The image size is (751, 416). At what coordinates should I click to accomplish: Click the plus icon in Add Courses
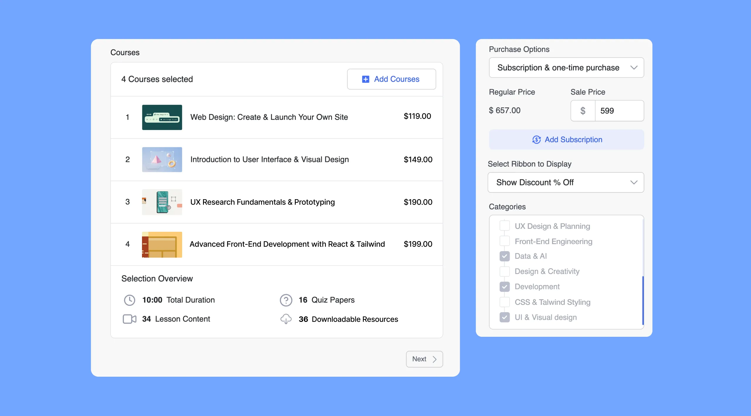tap(366, 79)
